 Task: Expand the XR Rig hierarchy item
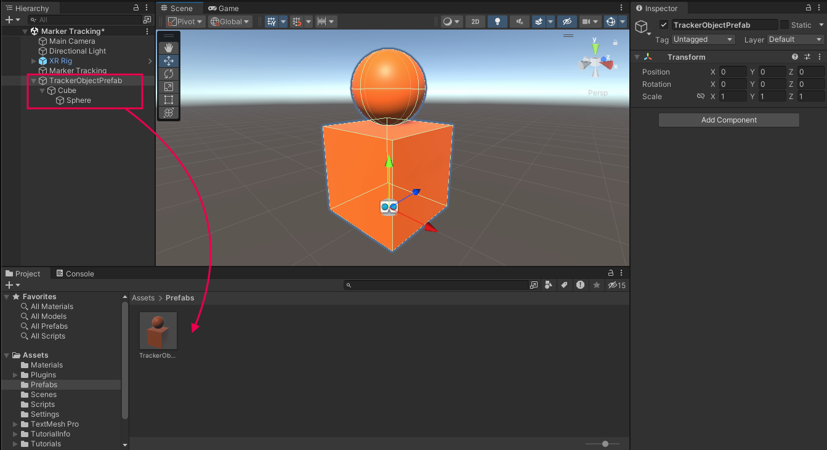click(x=34, y=61)
